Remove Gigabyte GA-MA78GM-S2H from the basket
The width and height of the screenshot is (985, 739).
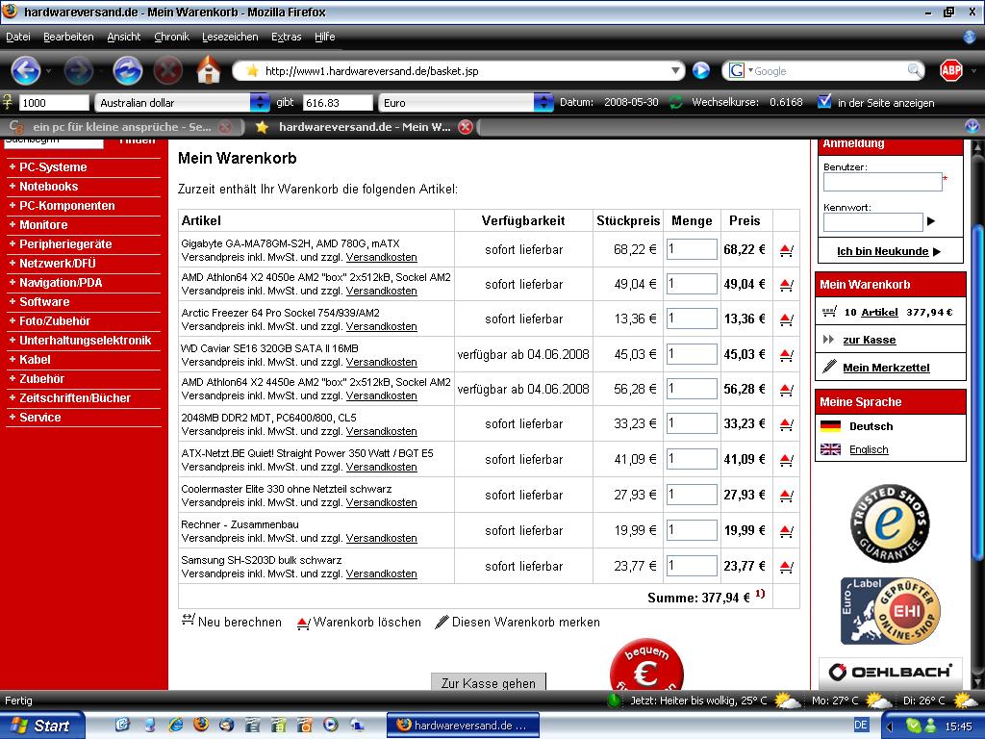[786, 250]
